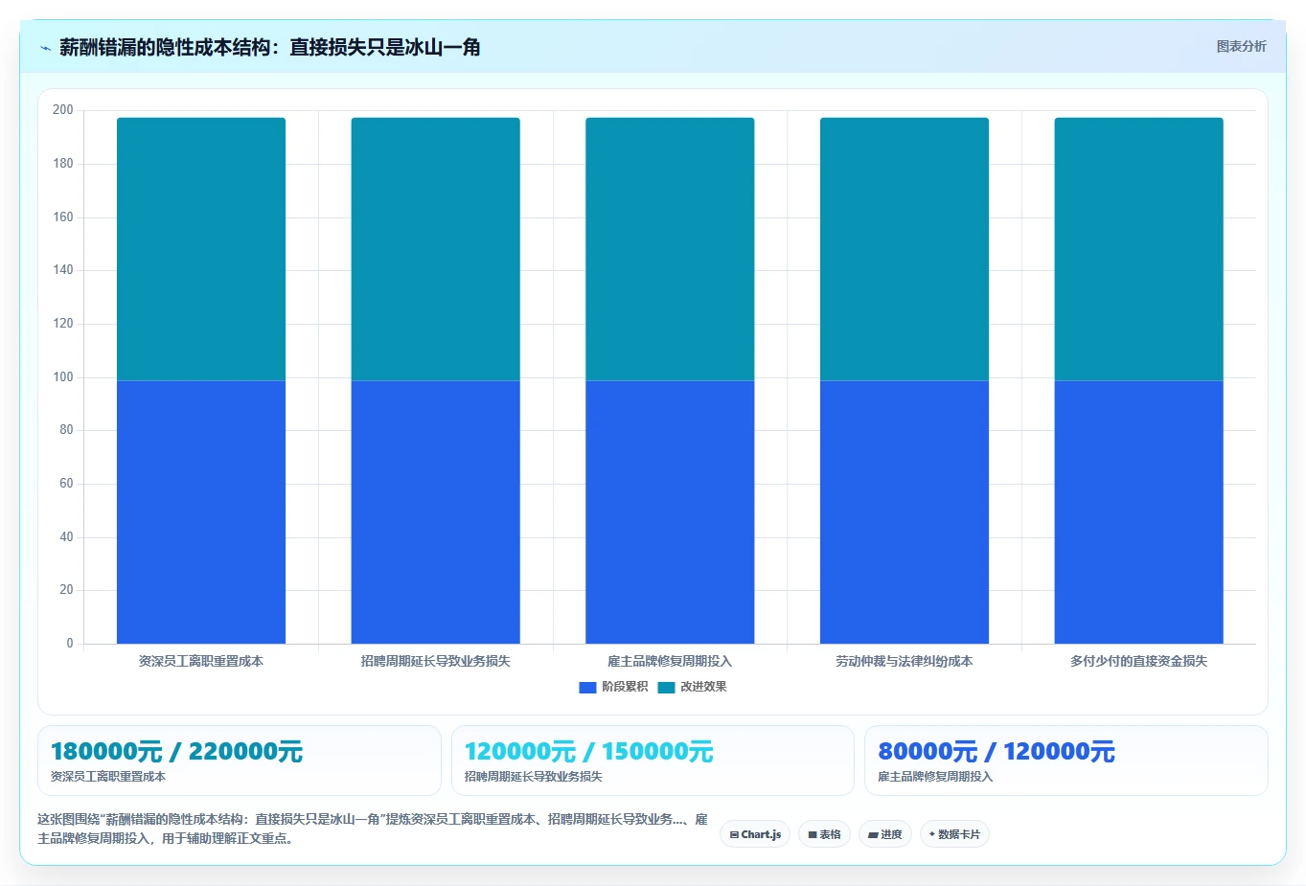
Task: Select the 表格 tag
Action: coord(824,834)
